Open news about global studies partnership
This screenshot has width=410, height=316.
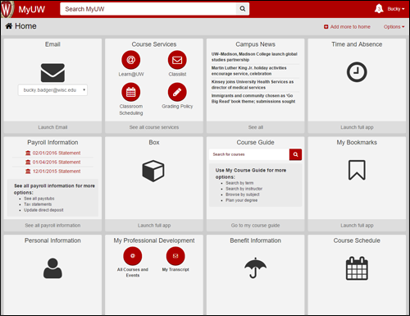254,57
